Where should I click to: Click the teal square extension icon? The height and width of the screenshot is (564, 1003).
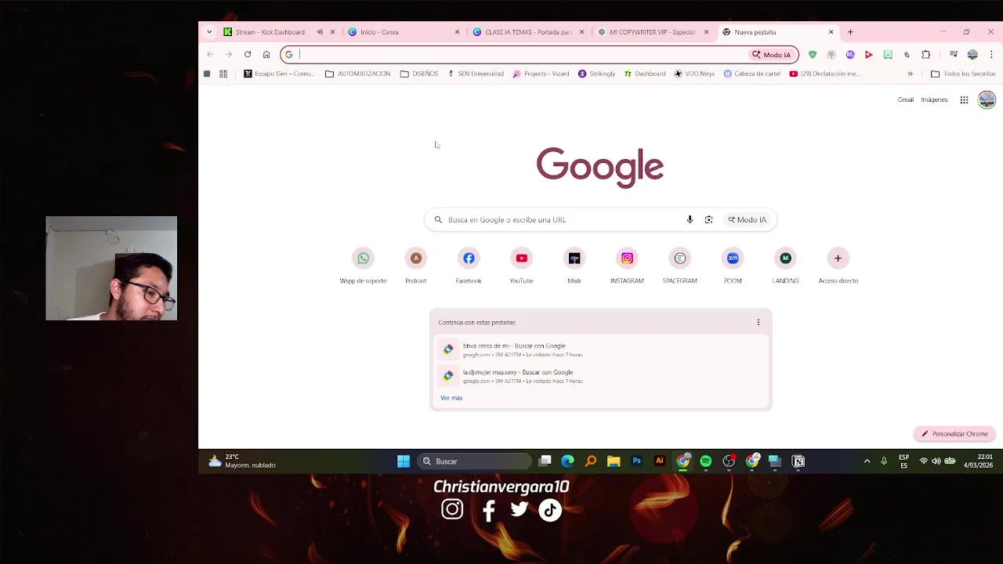888,55
